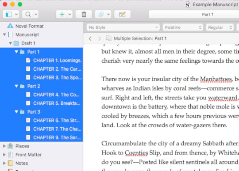The width and height of the screenshot is (239, 171).
Task: Open the Regular typeface dropdown
Action: [220, 27]
